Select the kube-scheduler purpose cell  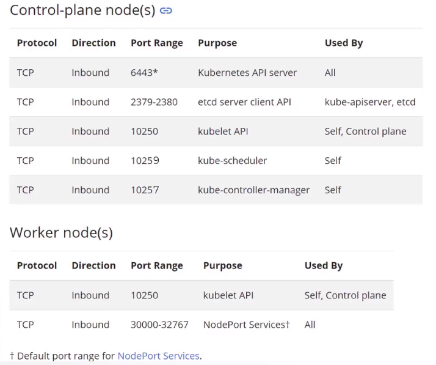pos(233,161)
